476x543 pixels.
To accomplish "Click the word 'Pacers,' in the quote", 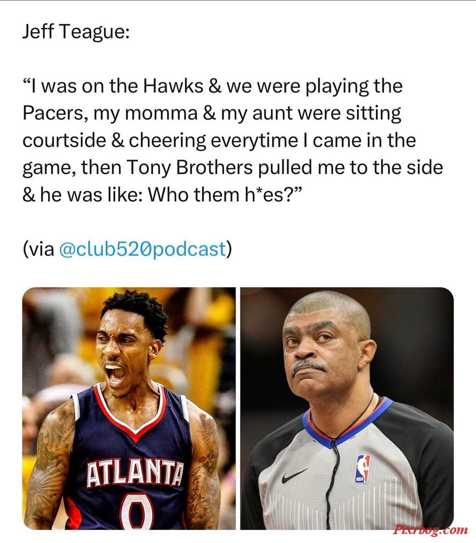I will click(x=55, y=114).
